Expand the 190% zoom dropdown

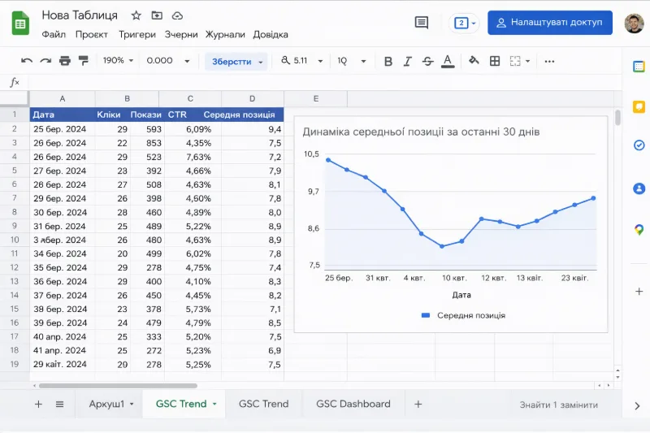[x=118, y=61]
